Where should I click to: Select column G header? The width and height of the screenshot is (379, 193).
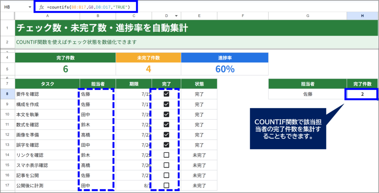click(x=308, y=15)
